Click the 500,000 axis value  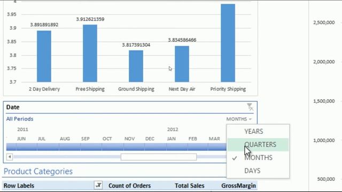326,179
